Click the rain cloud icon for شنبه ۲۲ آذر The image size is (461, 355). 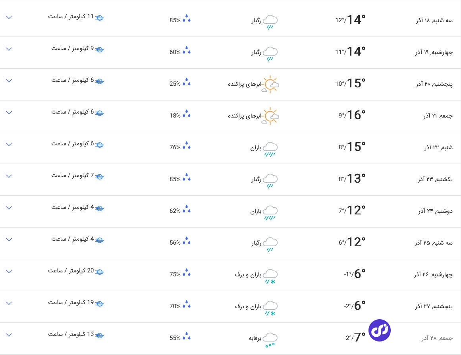pos(270,148)
